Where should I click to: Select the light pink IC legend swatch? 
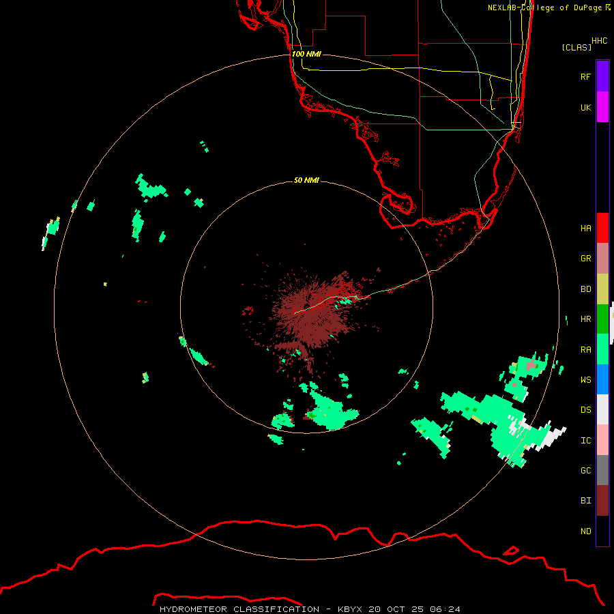pyautogui.click(x=602, y=440)
